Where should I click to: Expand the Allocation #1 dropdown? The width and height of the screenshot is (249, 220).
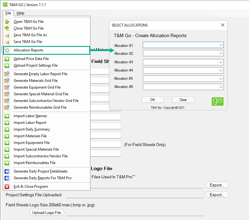[x=221, y=45]
